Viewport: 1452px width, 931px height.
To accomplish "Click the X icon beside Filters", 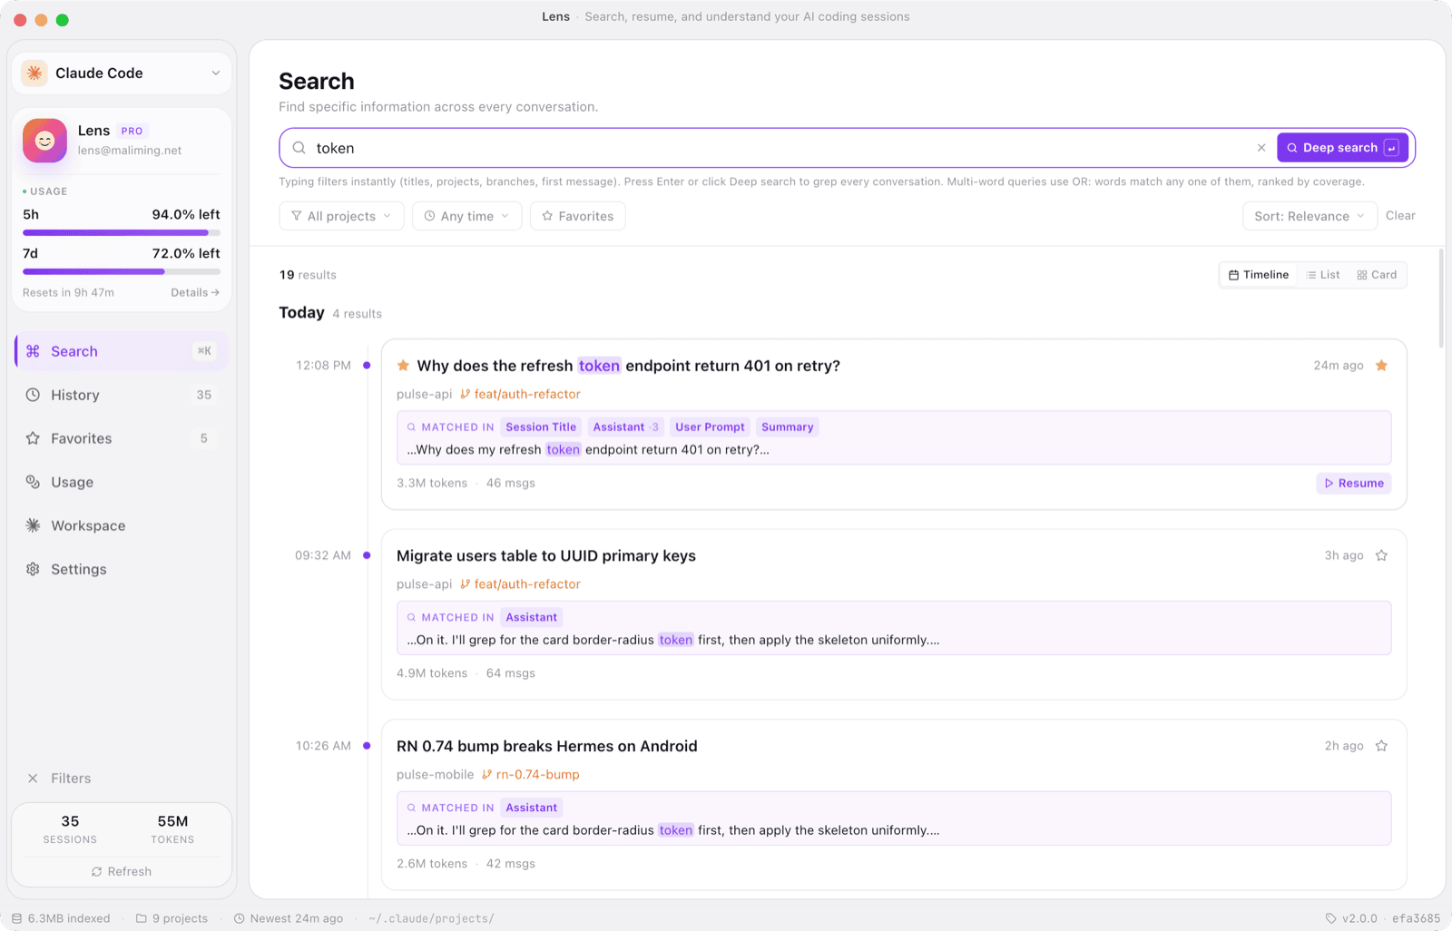I will (33, 779).
